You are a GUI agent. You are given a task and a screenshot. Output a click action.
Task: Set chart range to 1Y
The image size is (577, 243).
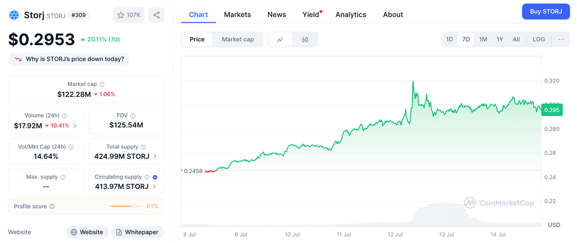tap(500, 39)
